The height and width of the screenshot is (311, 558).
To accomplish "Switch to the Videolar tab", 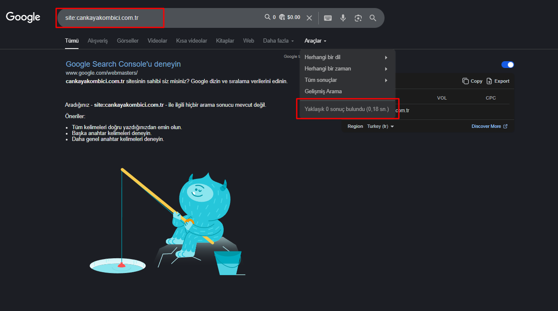I will [x=157, y=41].
